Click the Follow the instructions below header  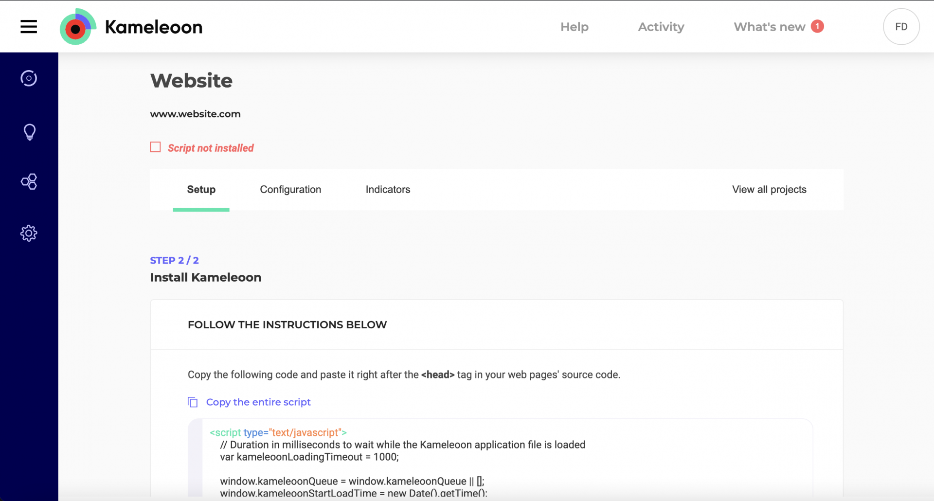click(287, 325)
